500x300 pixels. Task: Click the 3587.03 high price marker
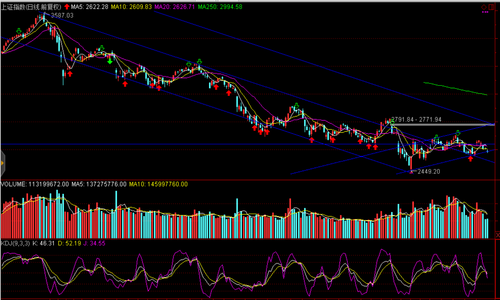coord(62,15)
